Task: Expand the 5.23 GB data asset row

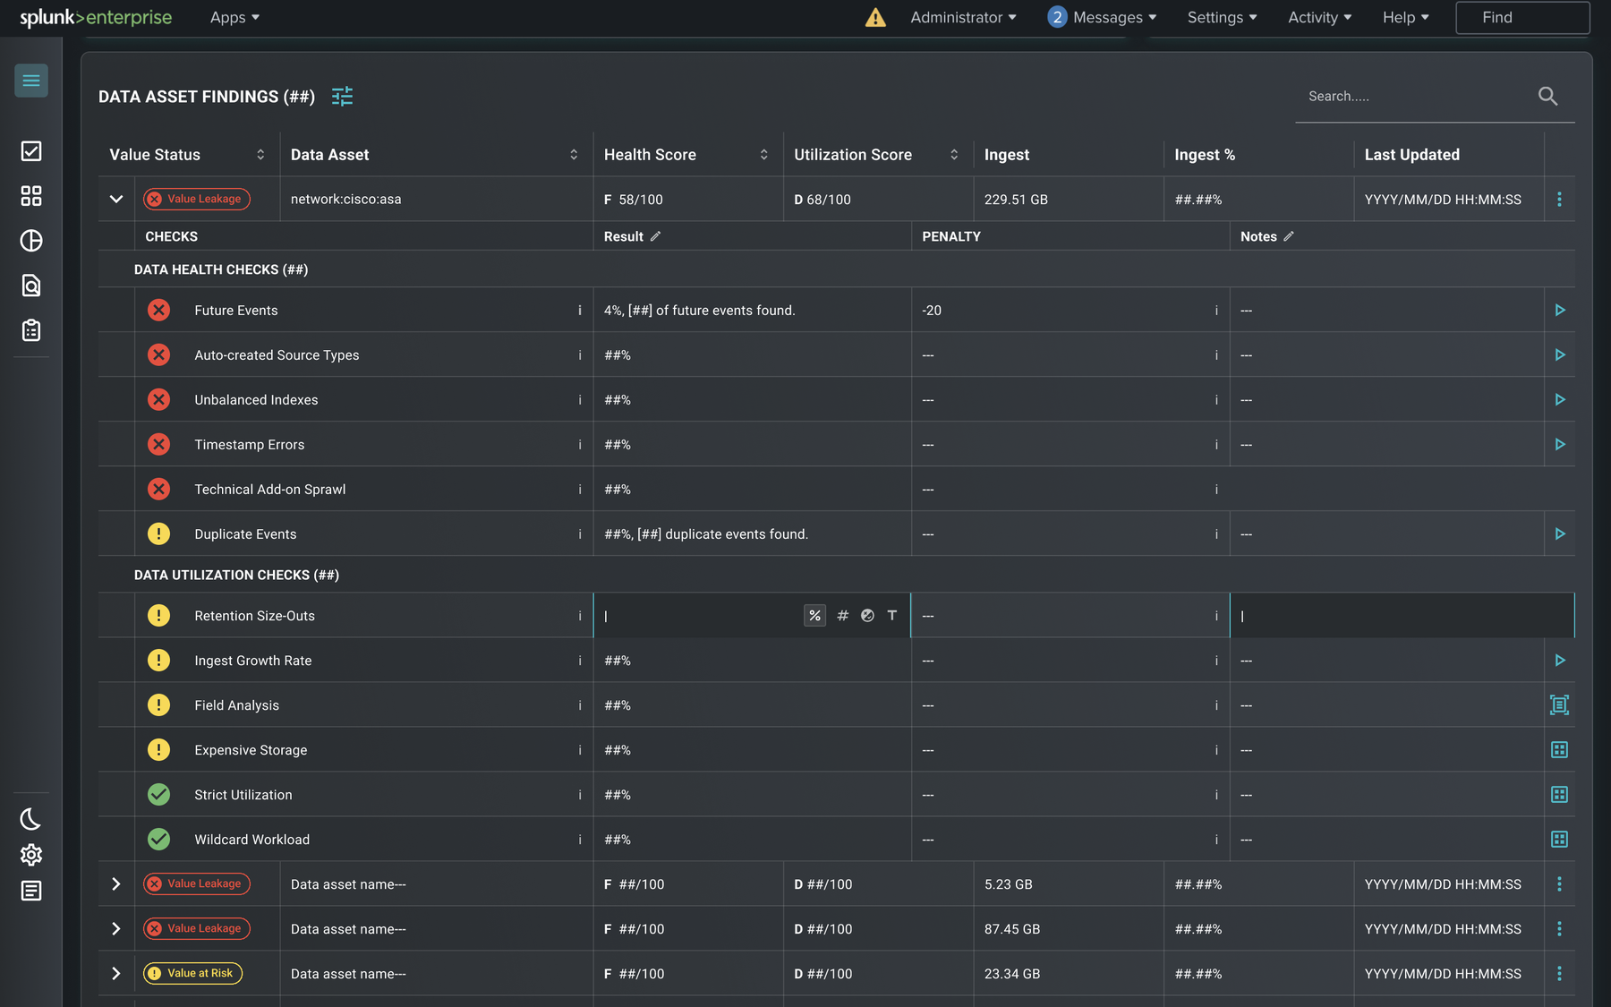Action: point(116,883)
